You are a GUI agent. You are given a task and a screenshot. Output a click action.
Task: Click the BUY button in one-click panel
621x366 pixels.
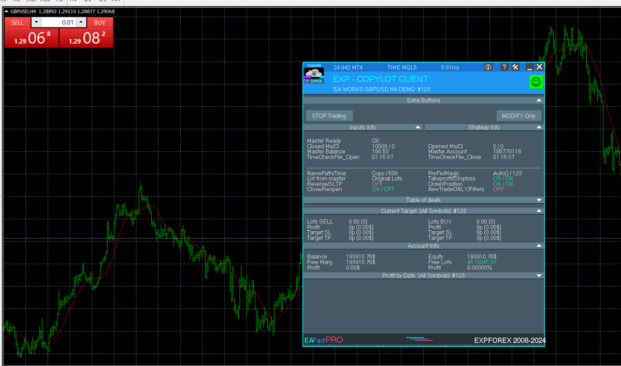click(100, 23)
